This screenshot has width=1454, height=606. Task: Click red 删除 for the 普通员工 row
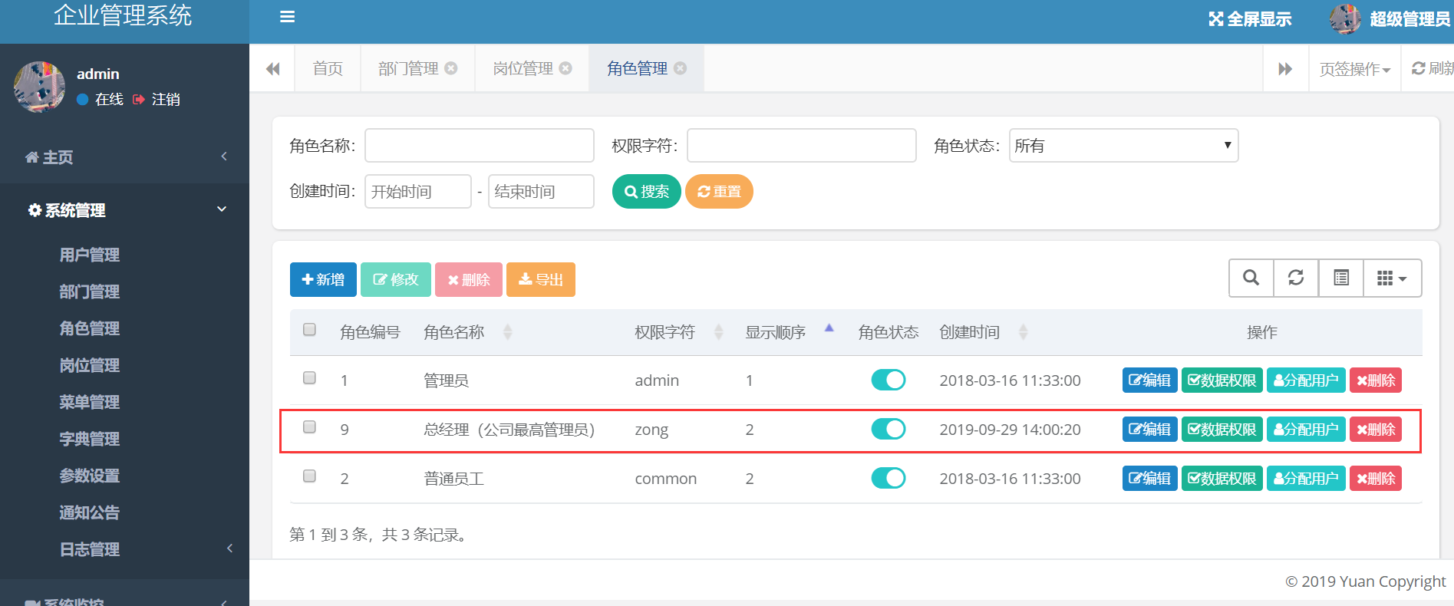(1376, 478)
